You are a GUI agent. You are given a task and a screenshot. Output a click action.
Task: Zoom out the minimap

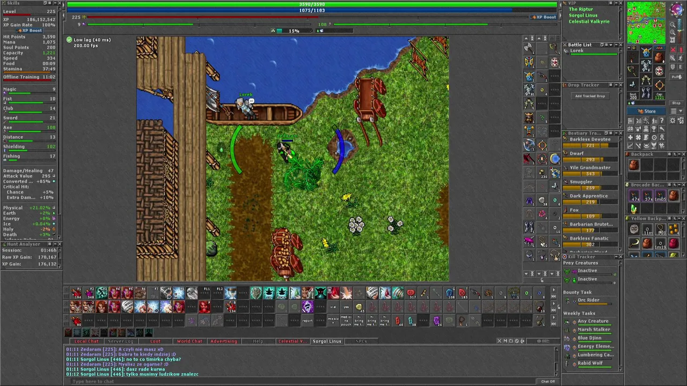coord(673,25)
